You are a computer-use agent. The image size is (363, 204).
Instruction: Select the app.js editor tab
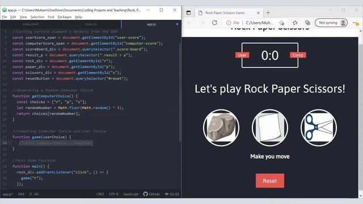(151, 24)
